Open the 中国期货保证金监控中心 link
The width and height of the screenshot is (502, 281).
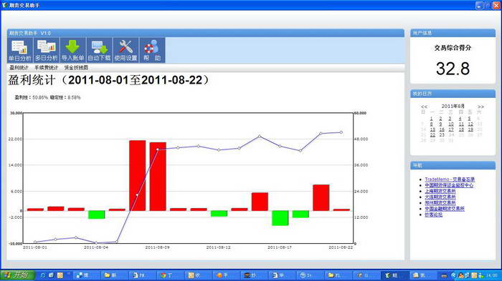click(449, 185)
